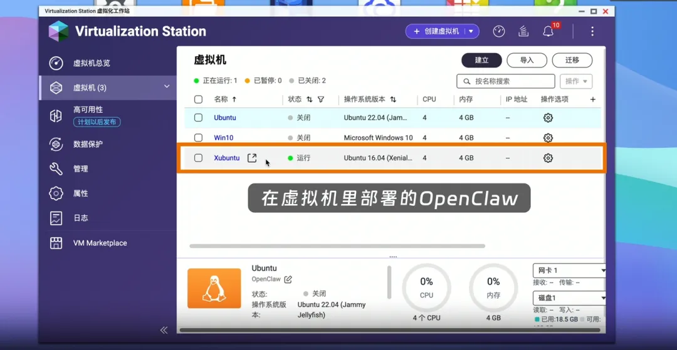
Task: Filter the 状态 column with funnel icon
Action: click(x=321, y=99)
